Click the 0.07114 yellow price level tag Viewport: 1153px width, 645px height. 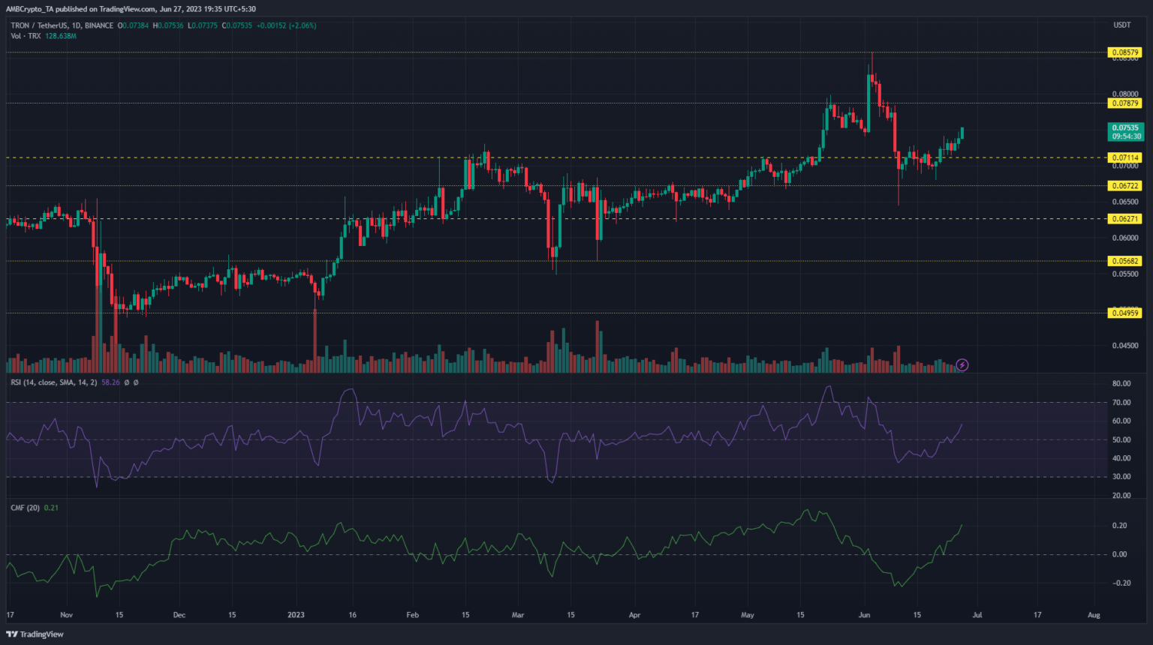point(1124,158)
